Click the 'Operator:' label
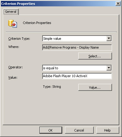This screenshot has height=137, width=122. [x=15, y=67]
